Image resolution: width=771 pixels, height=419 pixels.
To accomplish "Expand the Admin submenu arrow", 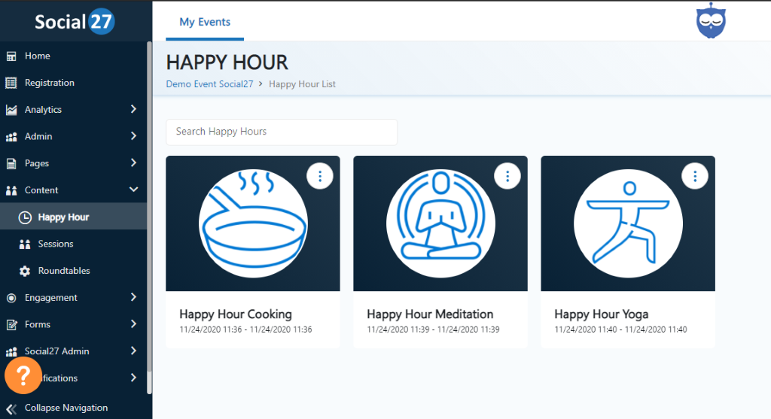I will pyautogui.click(x=133, y=136).
